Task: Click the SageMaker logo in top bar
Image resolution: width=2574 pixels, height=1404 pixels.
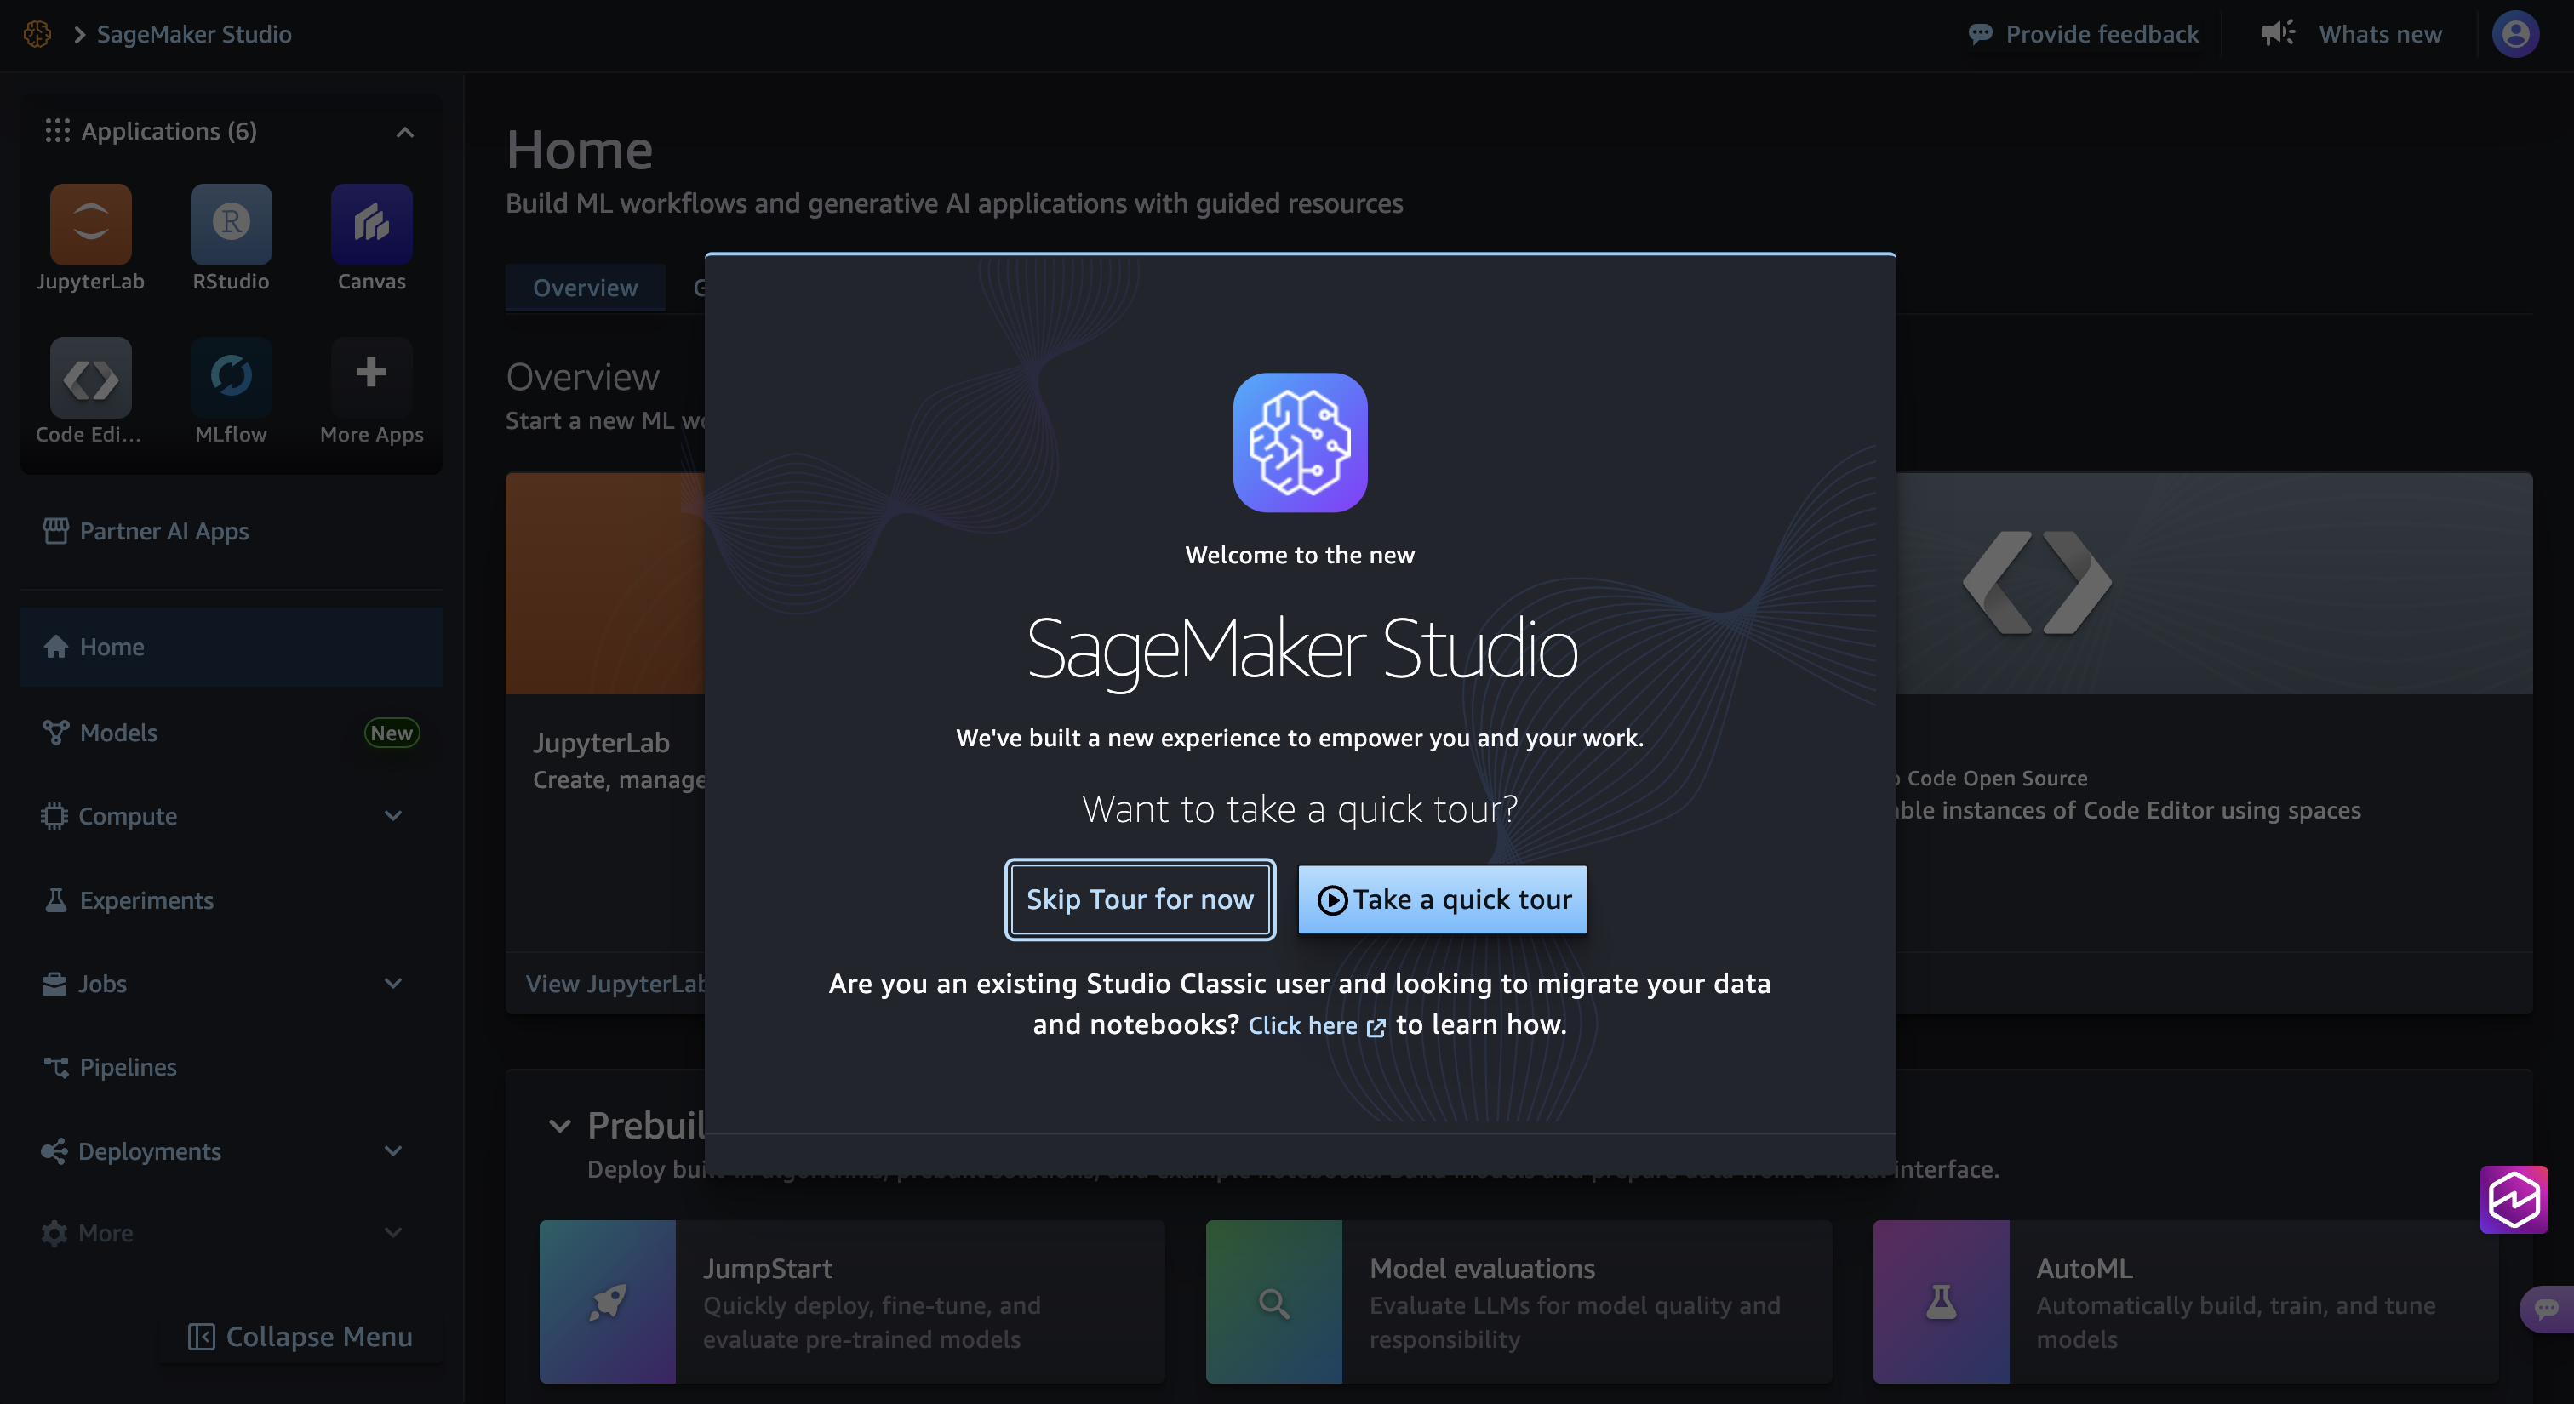Action: pyautogui.click(x=37, y=34)
